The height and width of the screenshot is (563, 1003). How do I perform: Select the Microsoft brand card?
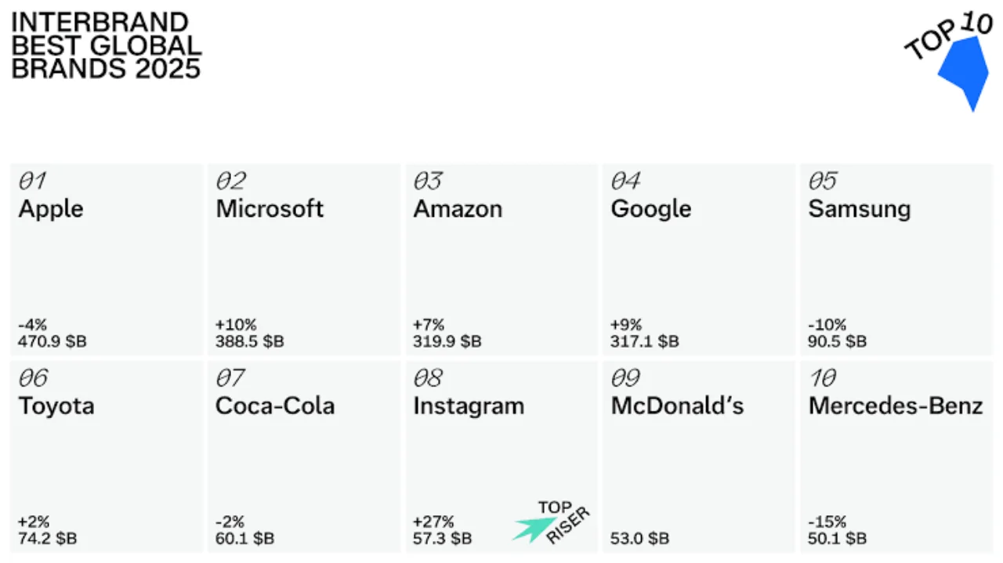tap(304, 260)
